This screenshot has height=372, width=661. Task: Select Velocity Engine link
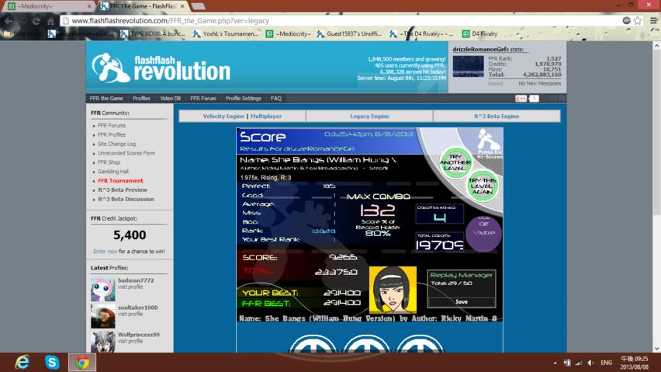[x=223, y=116]
